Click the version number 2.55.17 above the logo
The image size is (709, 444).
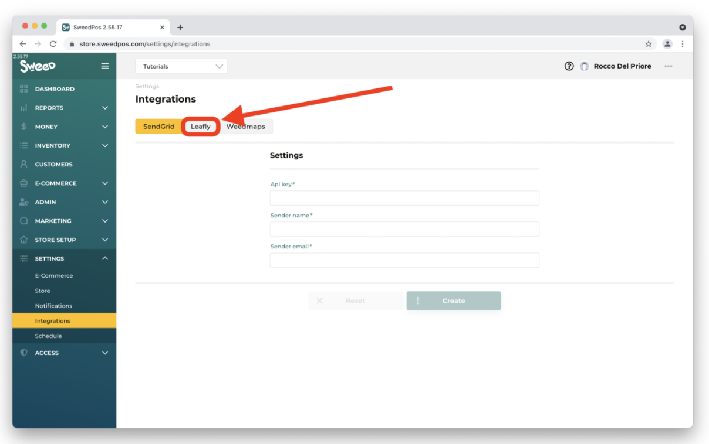tap(21, 56)
